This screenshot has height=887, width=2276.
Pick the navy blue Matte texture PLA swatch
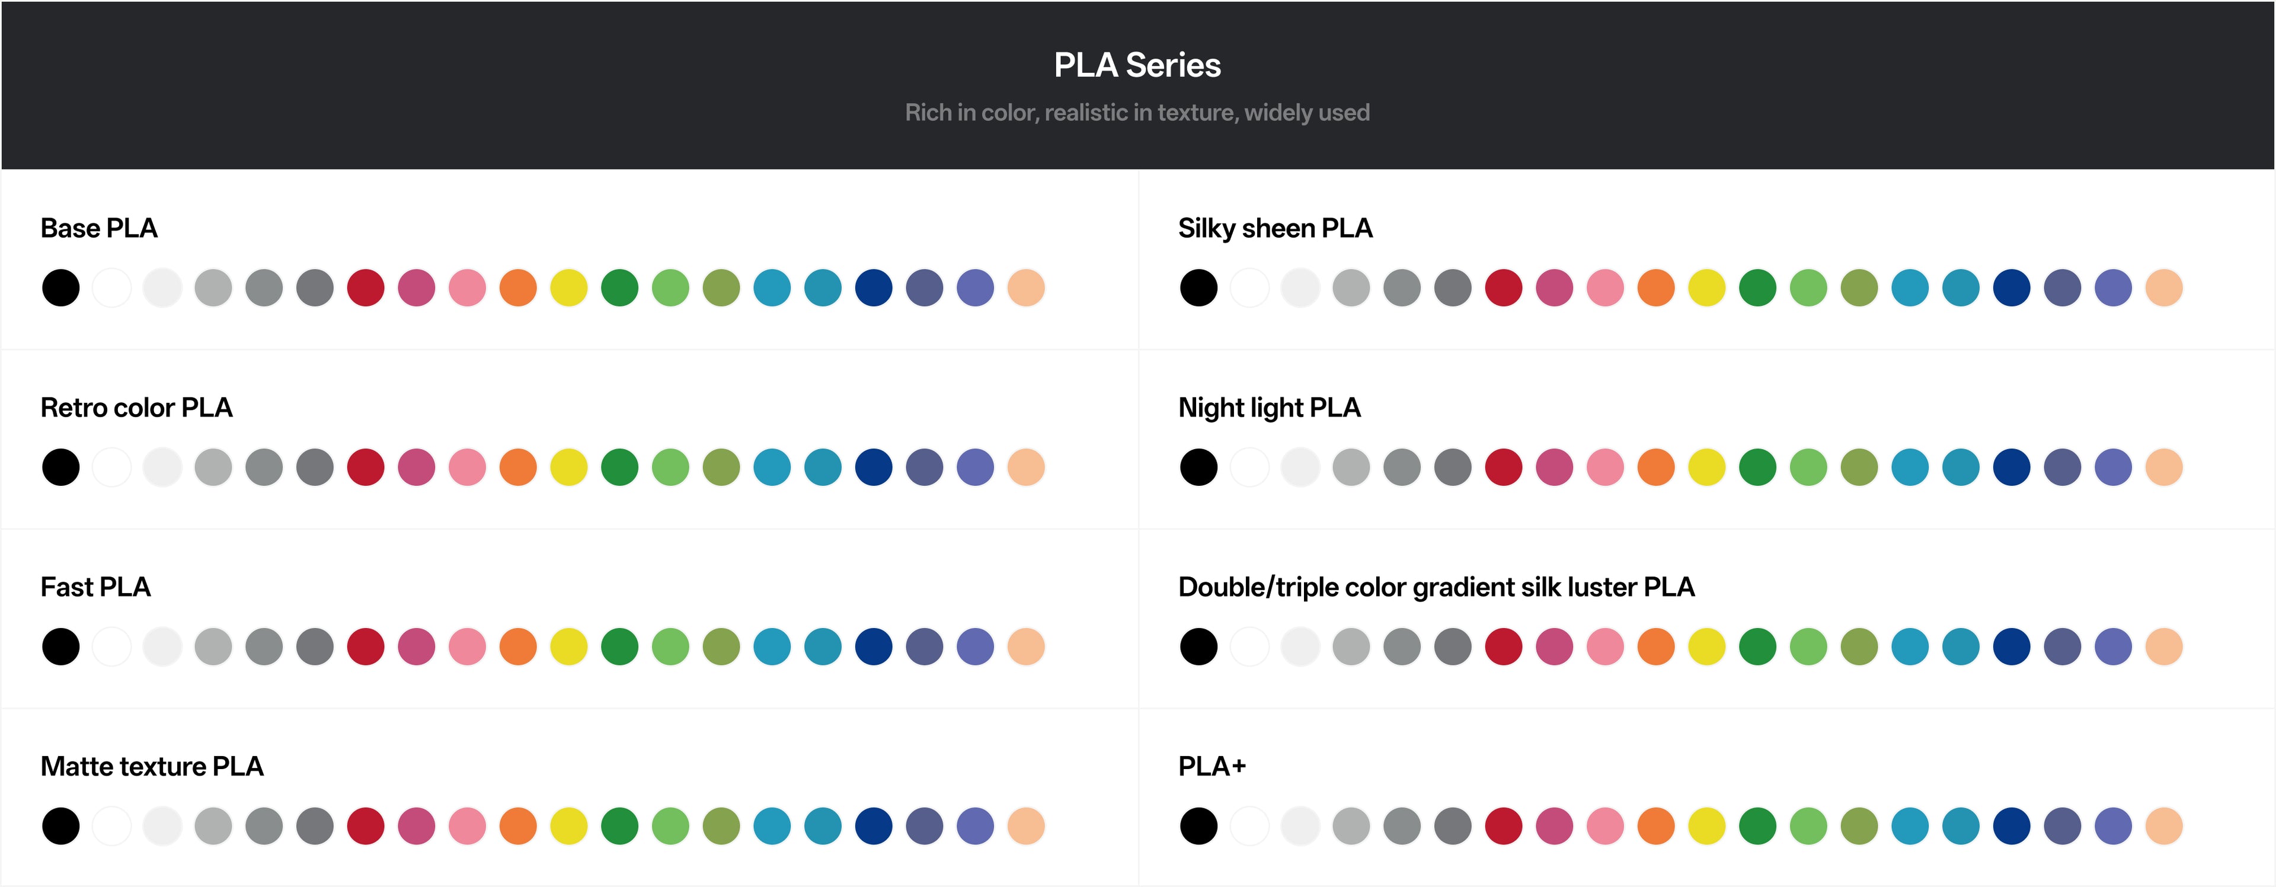tap(874, 826)
